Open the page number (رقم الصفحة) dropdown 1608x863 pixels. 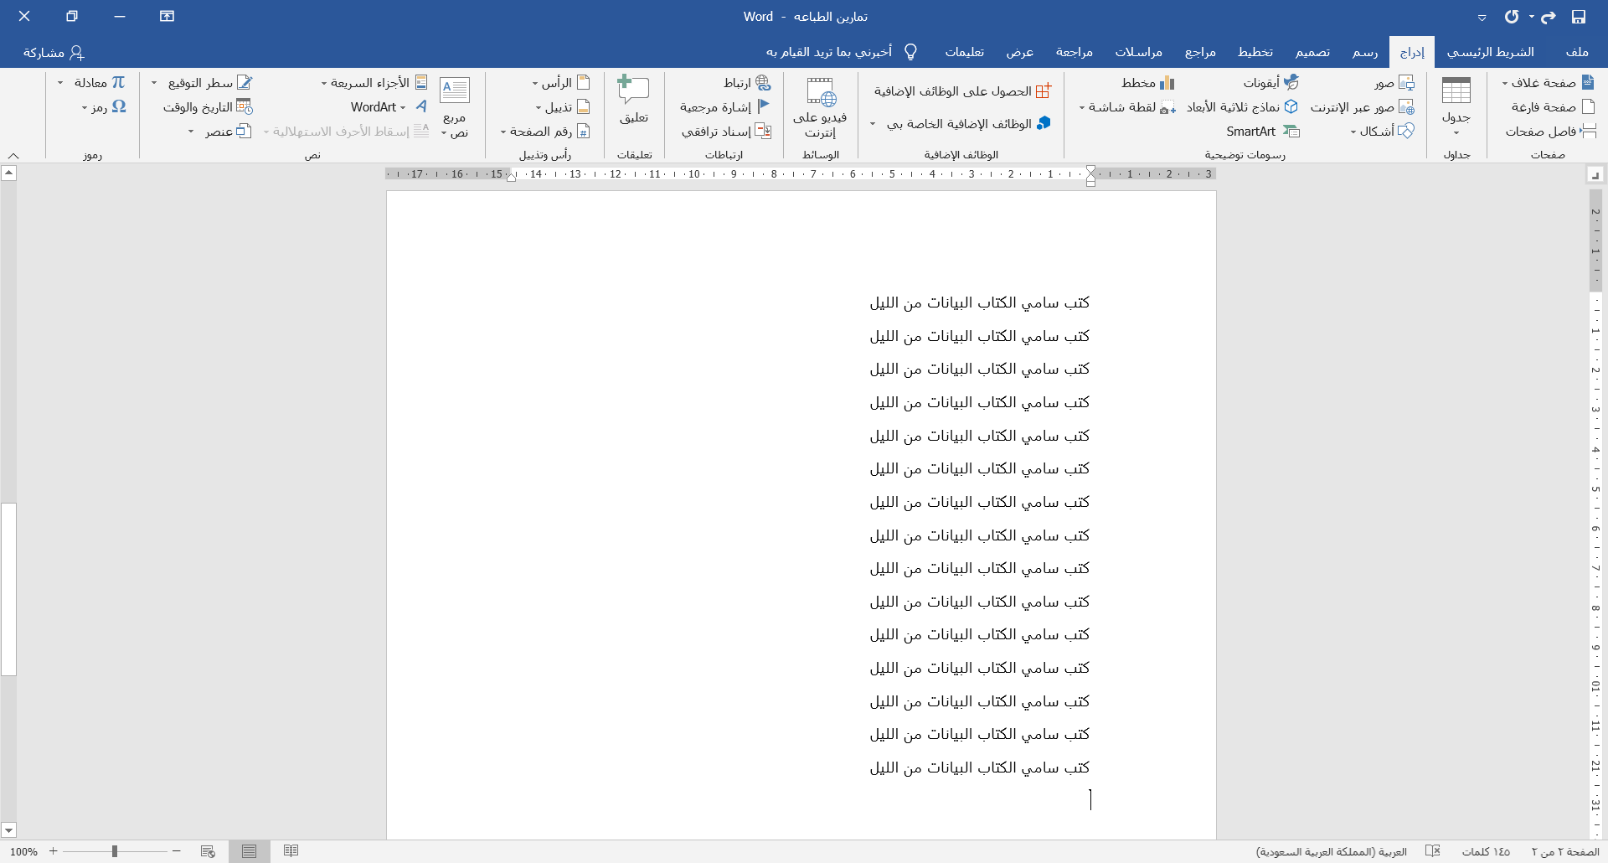coord(503,132)
